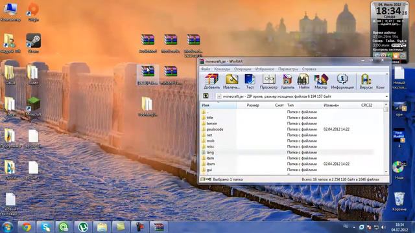Click the Тест (Test) toolbar icon
Screen dimensions: 415x233
250,82
